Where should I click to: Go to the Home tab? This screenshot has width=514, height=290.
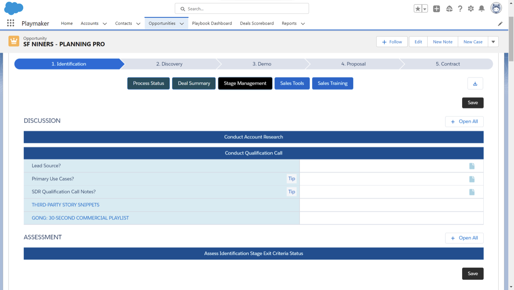click(67, 23)
